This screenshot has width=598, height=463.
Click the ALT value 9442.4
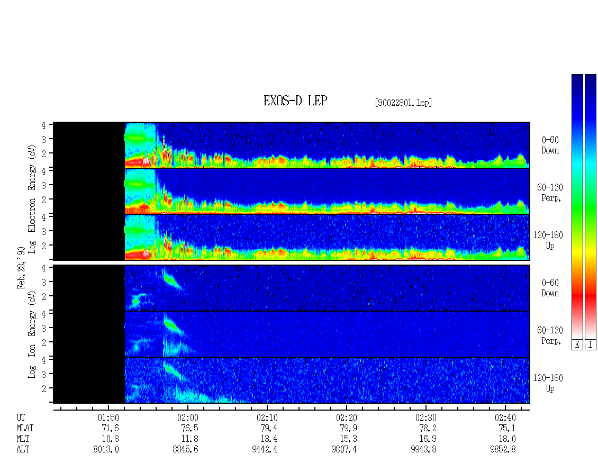pos(265,450)
